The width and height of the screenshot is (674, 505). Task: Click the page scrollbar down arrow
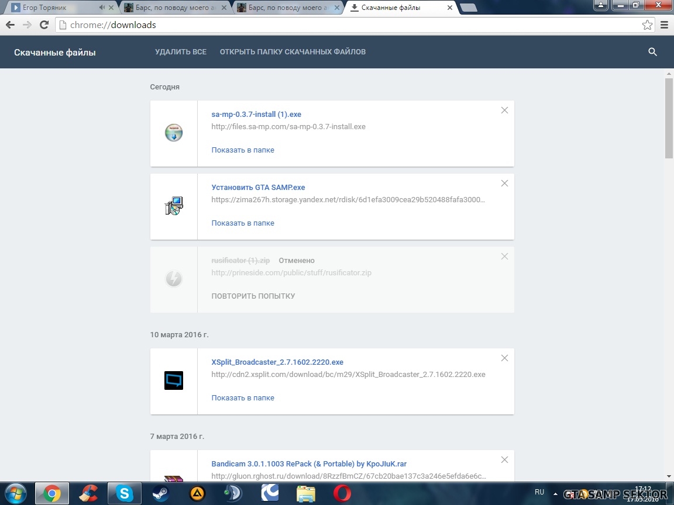(668, 476)
